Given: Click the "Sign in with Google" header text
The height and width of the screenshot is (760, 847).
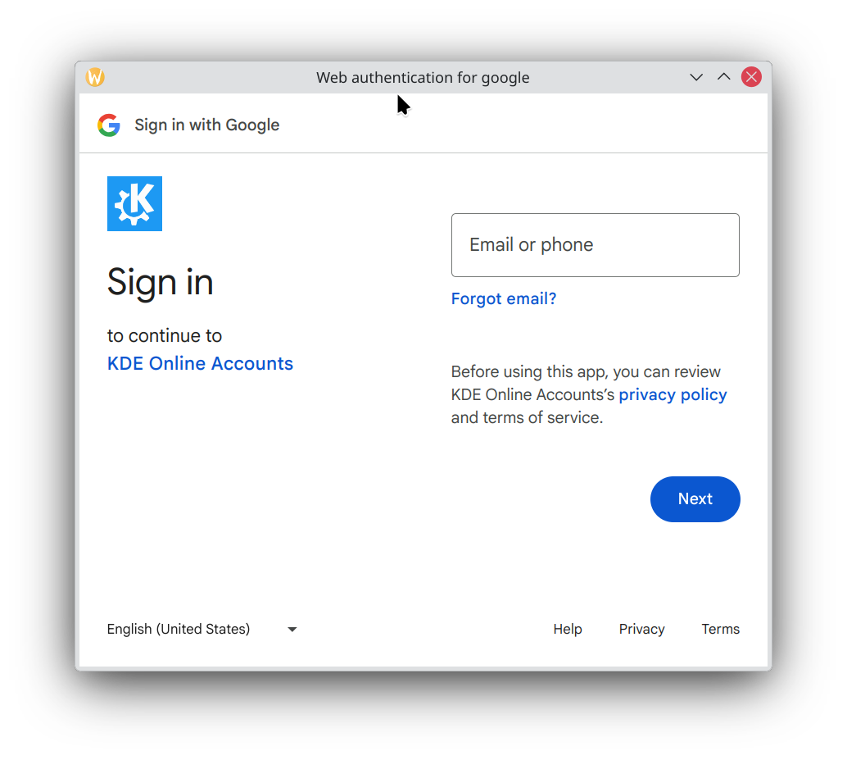Looking at the screenshot, I should click(x=207, y=125).
